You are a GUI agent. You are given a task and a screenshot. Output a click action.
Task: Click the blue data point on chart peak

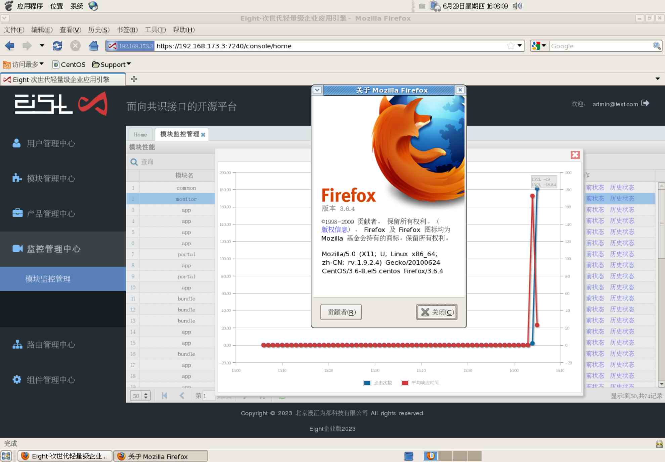click(x=537, y=189)
